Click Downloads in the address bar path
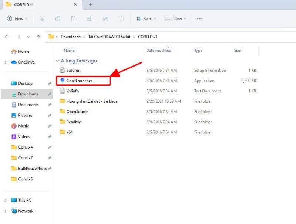 (x=70, y=37)
